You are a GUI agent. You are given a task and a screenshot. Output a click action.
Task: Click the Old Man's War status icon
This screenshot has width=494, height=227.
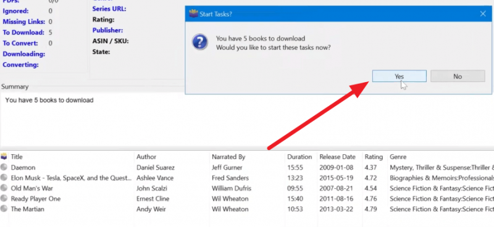(x=4, y=188)
